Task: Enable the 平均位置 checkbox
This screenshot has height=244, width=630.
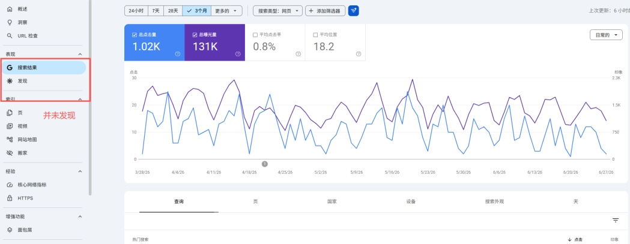Action: (315, 35)
